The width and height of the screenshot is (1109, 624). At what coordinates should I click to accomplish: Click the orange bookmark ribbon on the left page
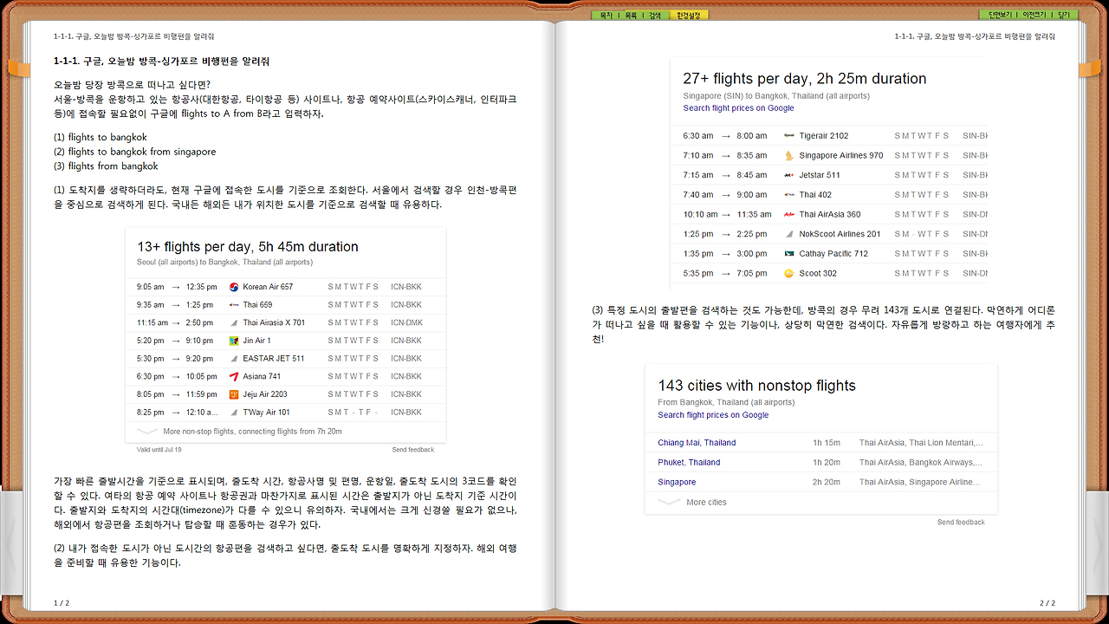(19, 68)
